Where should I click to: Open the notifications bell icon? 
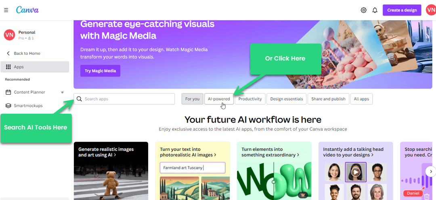point(375,10)
